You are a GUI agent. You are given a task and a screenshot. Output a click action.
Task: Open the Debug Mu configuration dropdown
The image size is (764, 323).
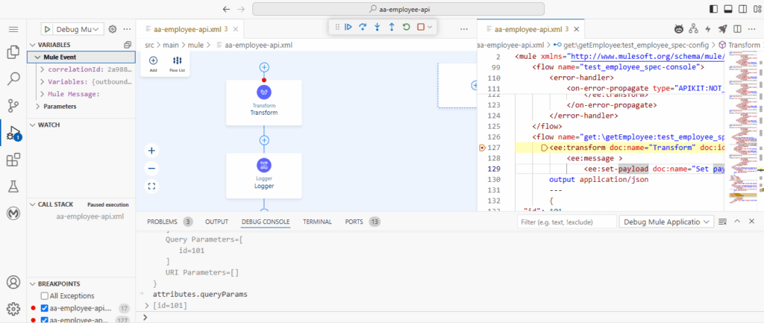(78, 29)
